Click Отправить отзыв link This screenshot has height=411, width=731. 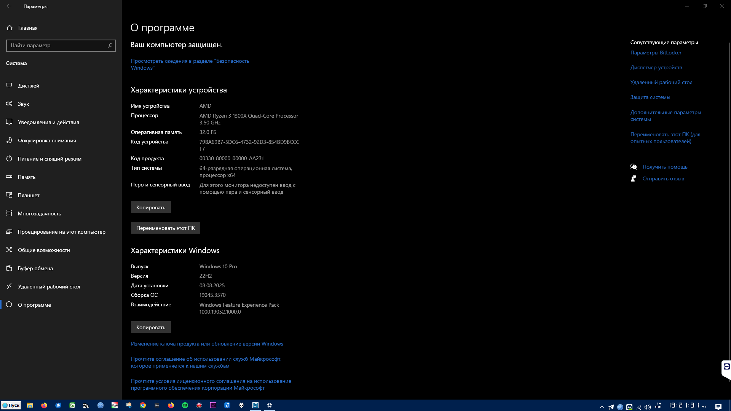pos(663,178)
